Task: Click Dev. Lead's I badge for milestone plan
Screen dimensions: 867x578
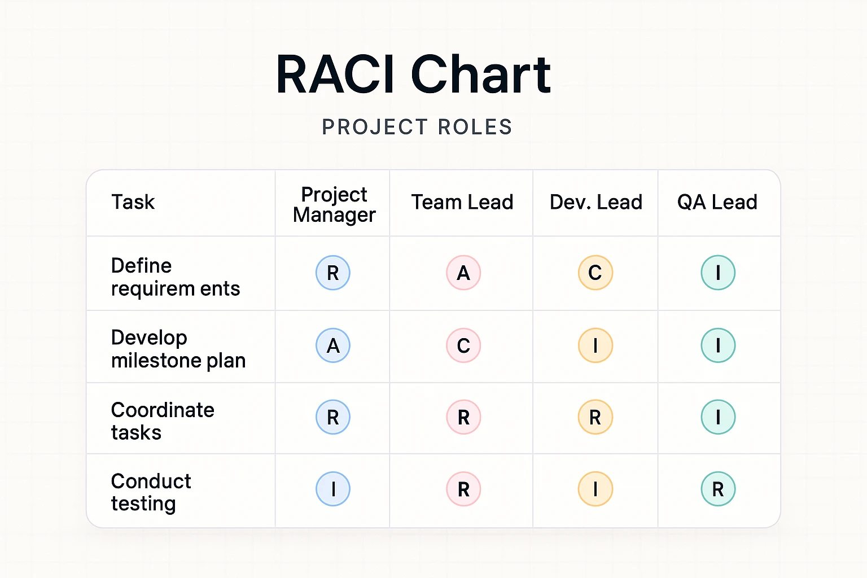Action: 595,345
